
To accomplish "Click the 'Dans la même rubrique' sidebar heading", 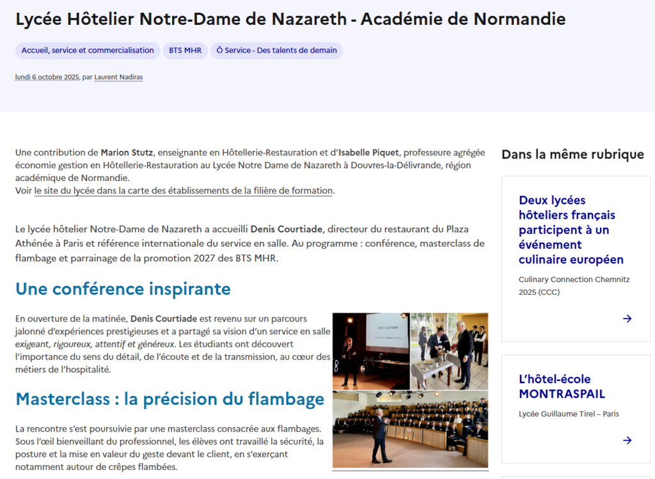I will tap(572, 154).
